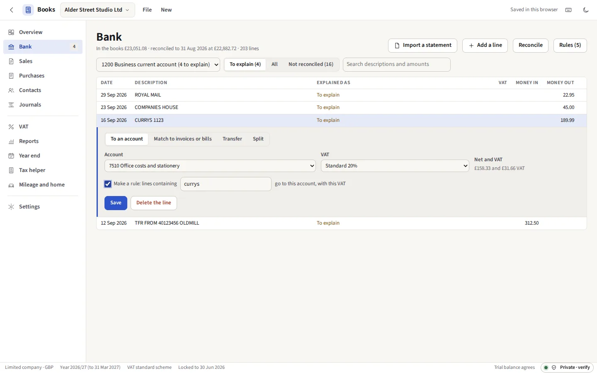This screenshot has width=597, height=373.
Task: Open the File menu
Action: 147,10
